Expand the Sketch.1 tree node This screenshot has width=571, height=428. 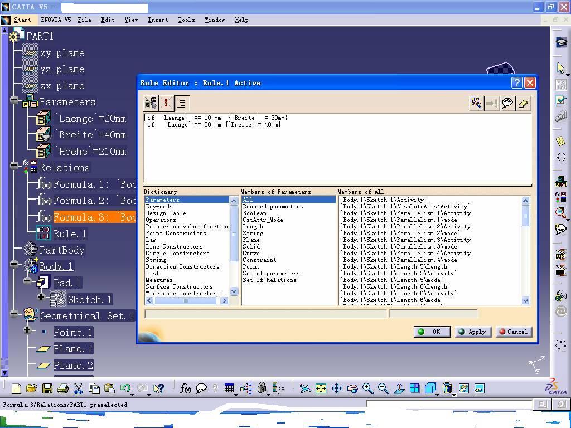pos(41,297)
